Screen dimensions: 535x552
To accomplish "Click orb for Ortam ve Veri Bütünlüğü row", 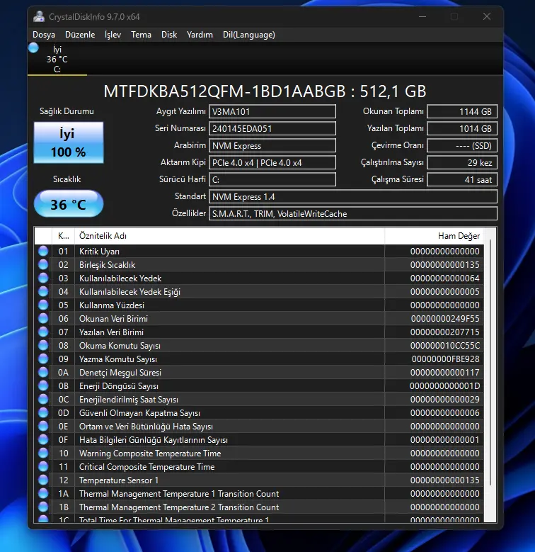I will 43,426.
